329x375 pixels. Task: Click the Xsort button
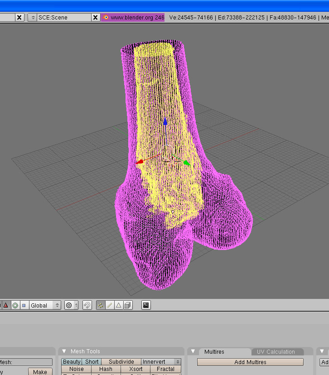click(135, 369)
